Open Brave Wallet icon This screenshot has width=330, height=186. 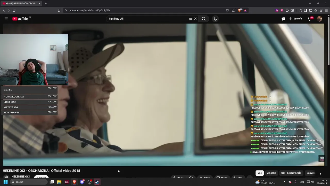click(x=311, y=10)
